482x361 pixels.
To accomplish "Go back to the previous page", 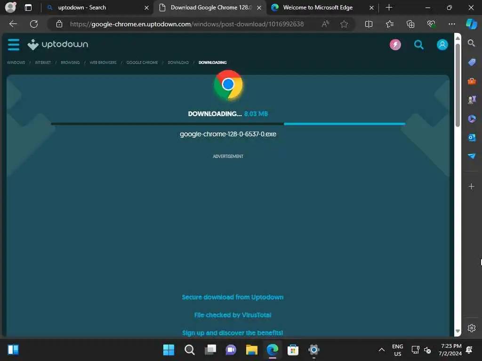I will [x=13, y=24].
